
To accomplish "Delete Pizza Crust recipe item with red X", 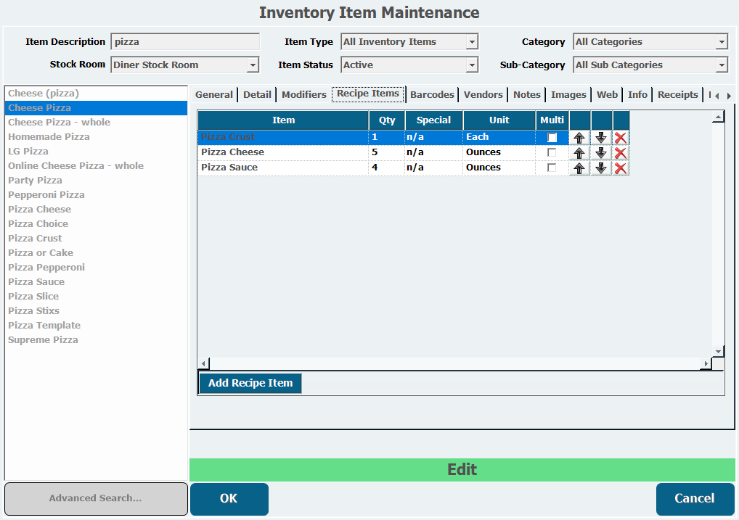I will [x=621, y=138].
